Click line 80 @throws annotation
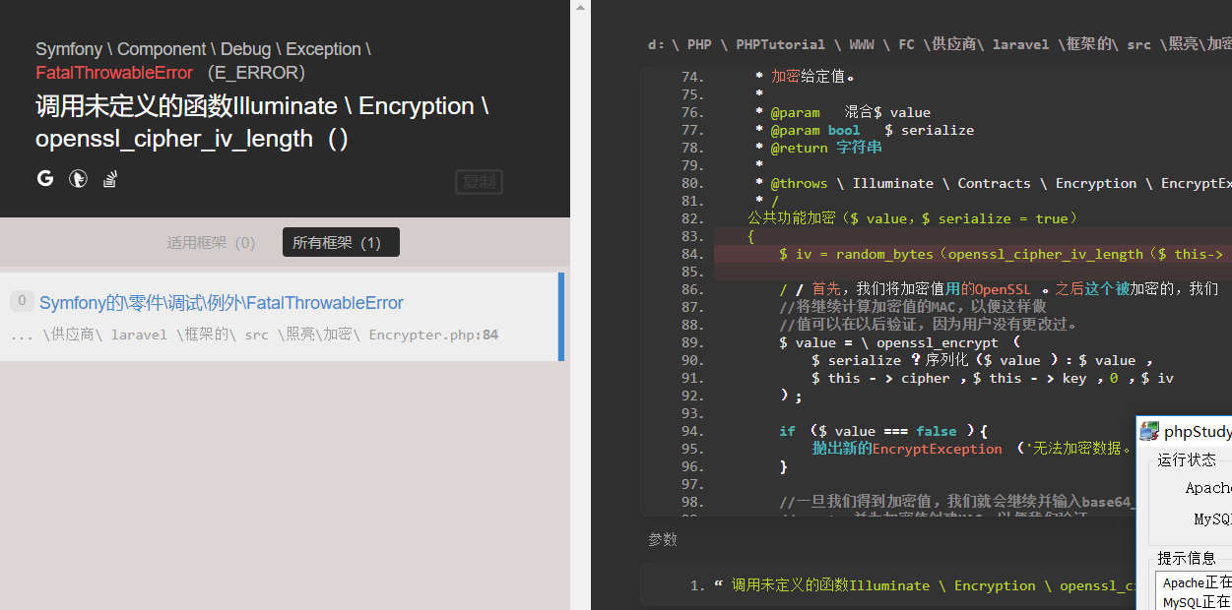Screen dimensions: 1232x610 (994, 183)
